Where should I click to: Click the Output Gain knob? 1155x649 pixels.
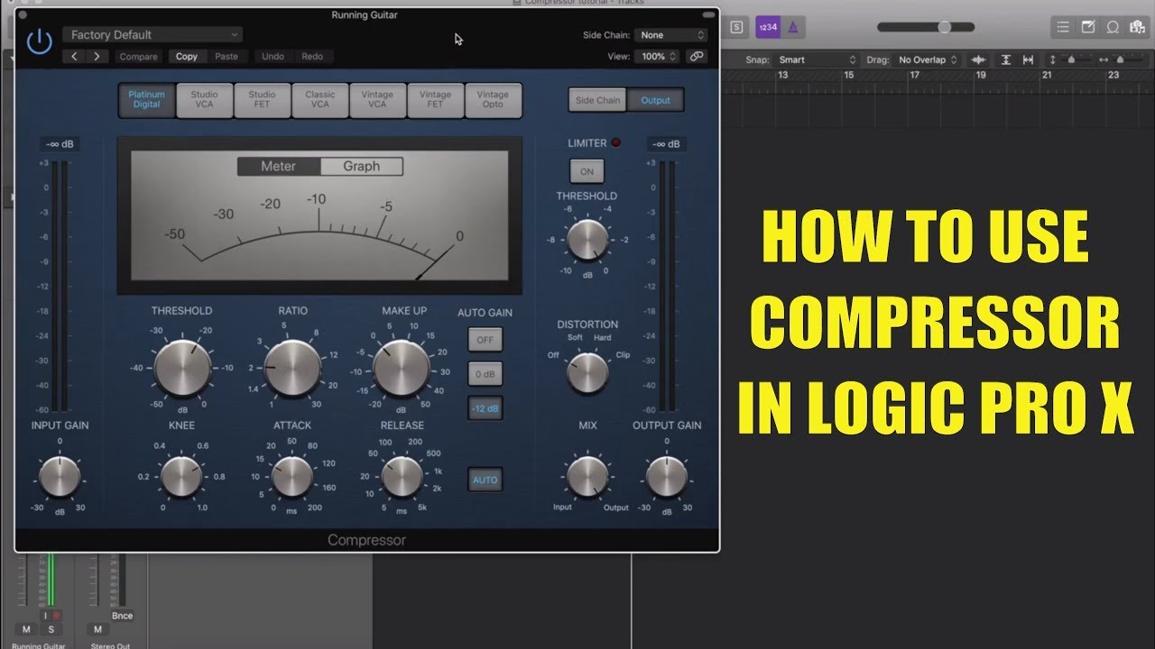[667, 476]
